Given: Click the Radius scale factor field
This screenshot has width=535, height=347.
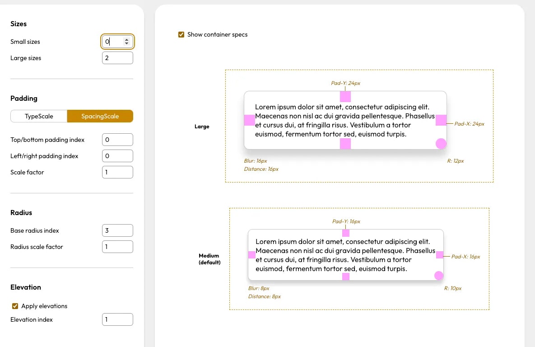Looking at the screenshot, I should 117,247.
